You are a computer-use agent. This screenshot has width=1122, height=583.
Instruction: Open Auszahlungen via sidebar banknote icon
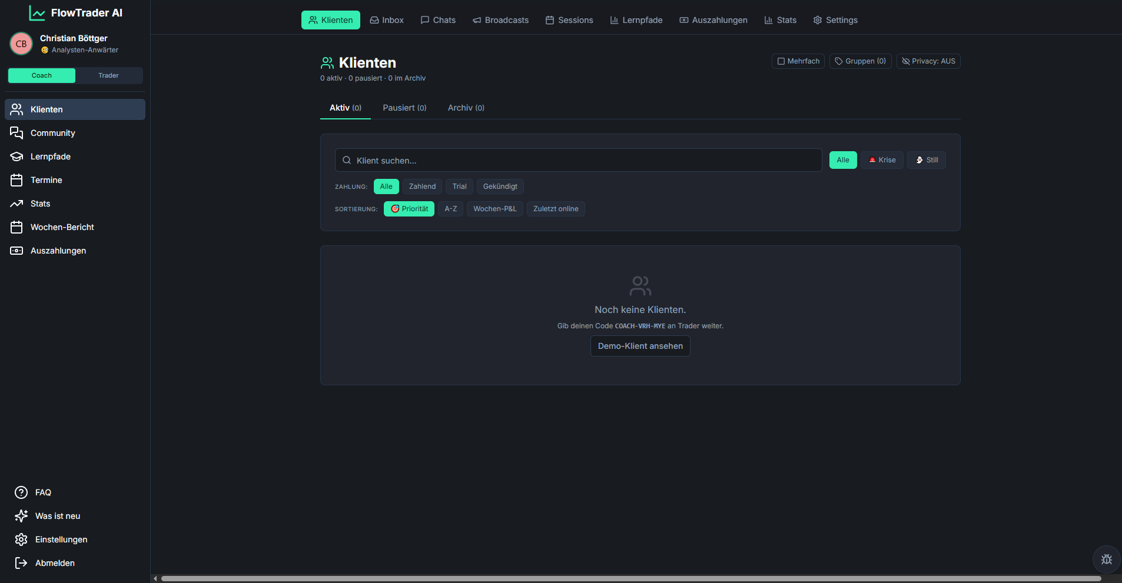tap(16, 251)
